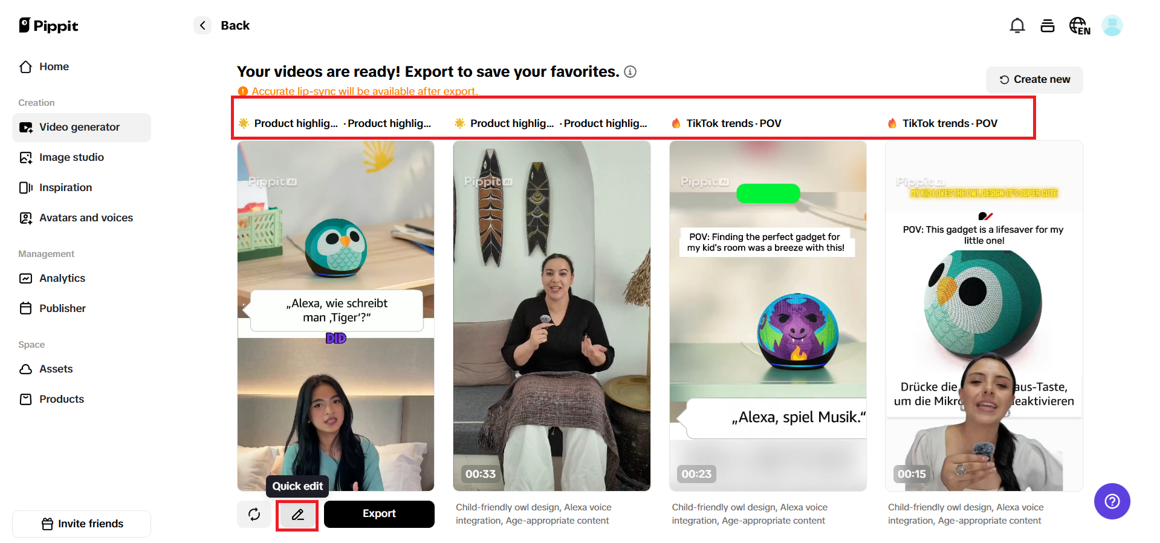This screenshot has height=543, width=1160.
Task: Click the lip-sync availability notice text
Action: (x=365, y=91)
